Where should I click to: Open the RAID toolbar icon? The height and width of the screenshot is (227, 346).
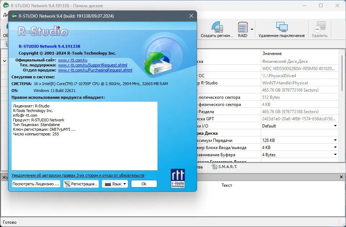(242, 29)
